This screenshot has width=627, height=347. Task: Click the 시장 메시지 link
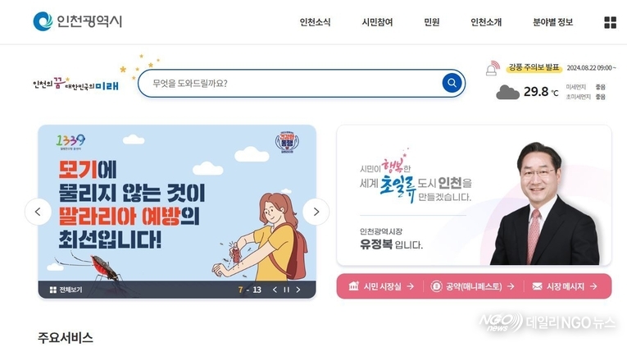tap(565, 286)
